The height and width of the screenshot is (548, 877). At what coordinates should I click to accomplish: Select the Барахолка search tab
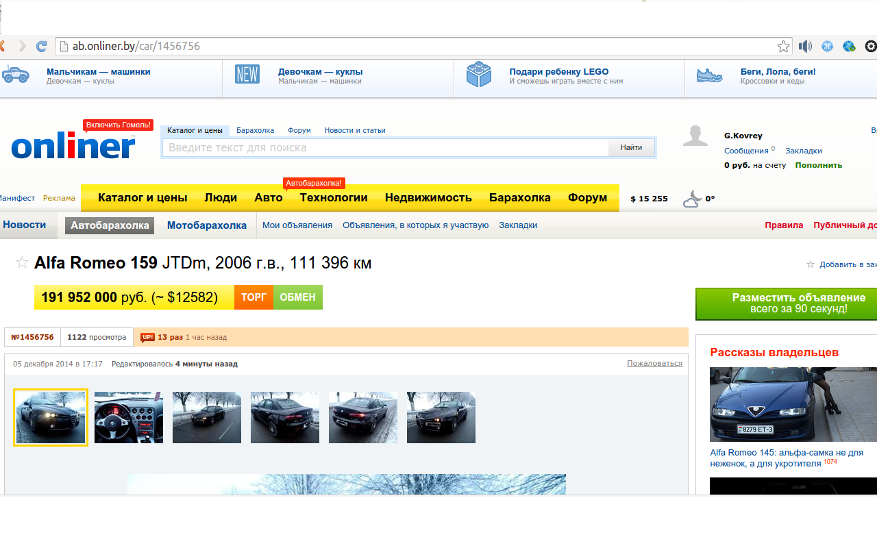tap(255, 130)
